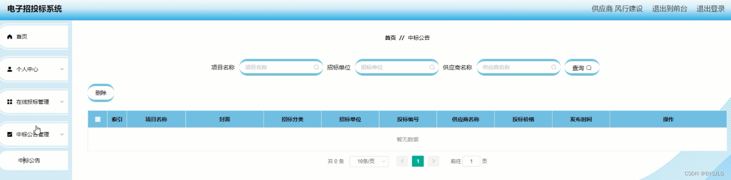731x180 pixels.
Task: Click the 退出到前台 link
Action: click(670, 8)
